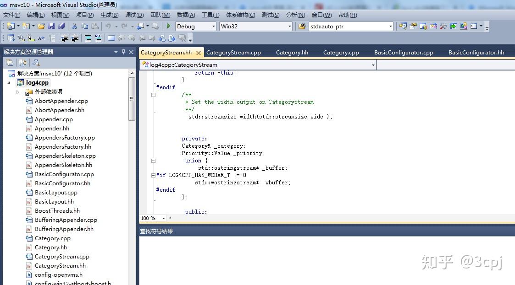Click the Open File folder icon
The image size is (515, 285).
pos(41,27)
